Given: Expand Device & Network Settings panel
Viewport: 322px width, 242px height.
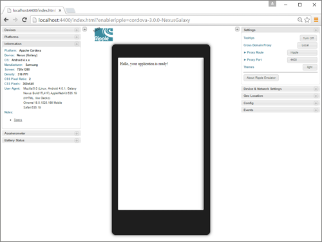Looking at the screenshot, I should (280, 89).
